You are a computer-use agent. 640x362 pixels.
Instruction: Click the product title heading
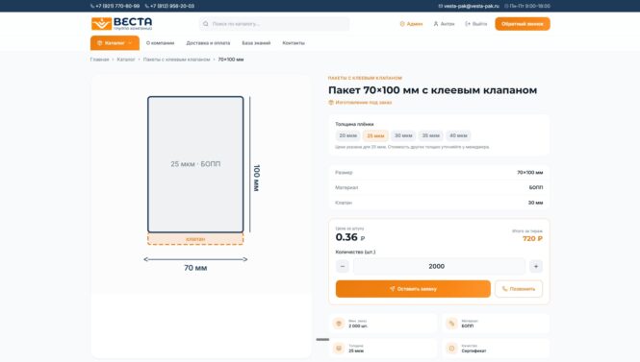pyautogui.click(x=433, y=90)
